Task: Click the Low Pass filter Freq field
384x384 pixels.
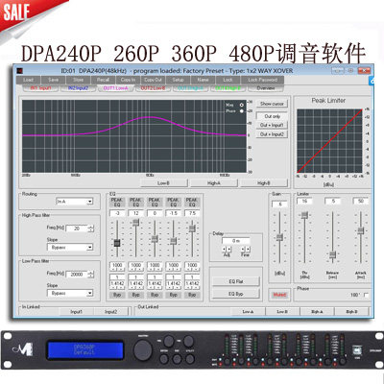Action: [x=77, y=275]
